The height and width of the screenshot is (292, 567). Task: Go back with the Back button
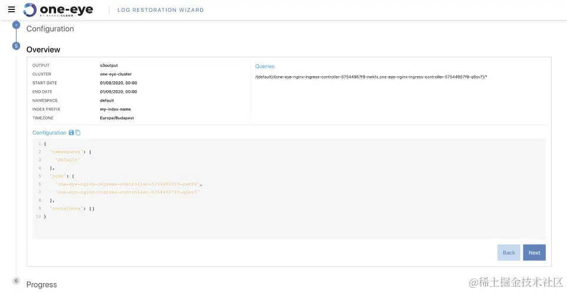click(509, 252)
